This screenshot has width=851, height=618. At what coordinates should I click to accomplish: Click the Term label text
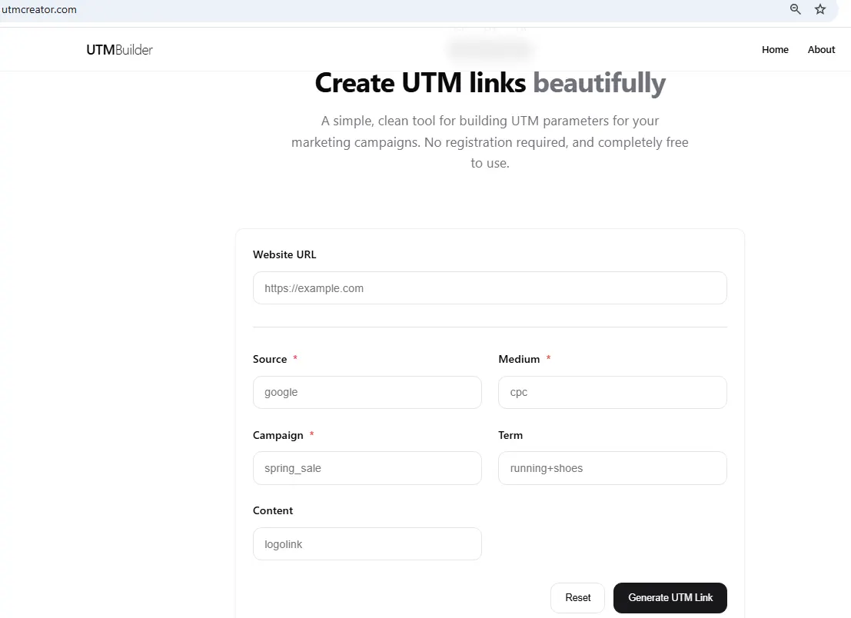click(x=510, y=435)
